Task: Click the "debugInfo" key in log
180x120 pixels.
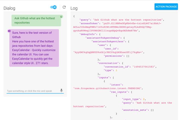Action: tap(88, 34)
